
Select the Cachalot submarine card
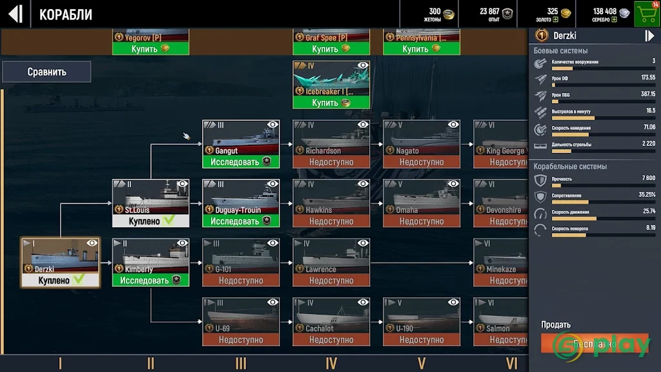point(331,322)
